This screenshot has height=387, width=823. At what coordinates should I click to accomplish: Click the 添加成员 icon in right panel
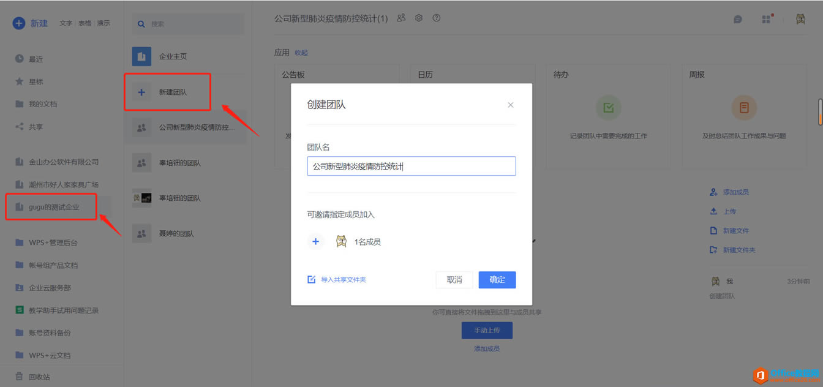pos(713,192)
